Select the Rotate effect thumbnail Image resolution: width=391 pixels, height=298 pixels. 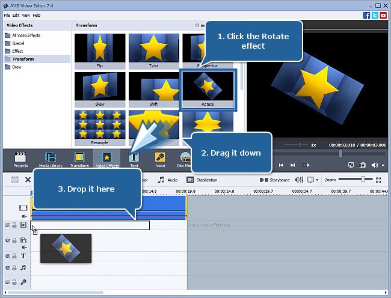[x=208, y=90]
